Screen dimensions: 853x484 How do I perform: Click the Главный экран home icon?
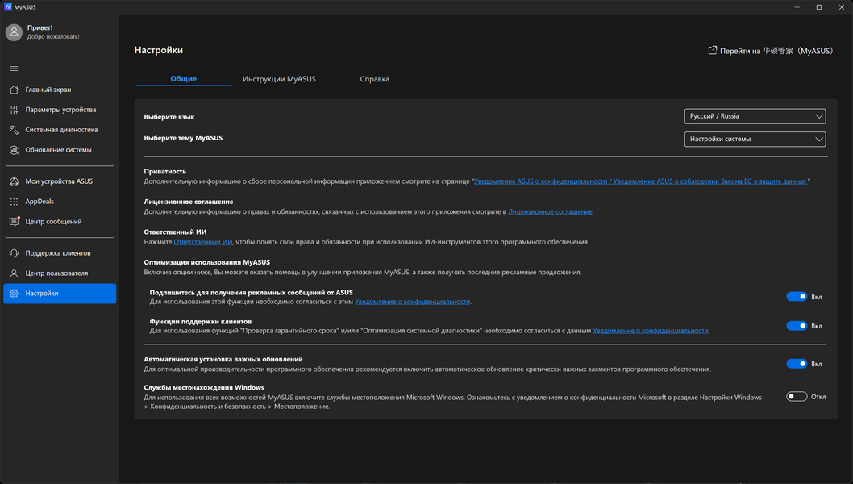coord(15,90)
